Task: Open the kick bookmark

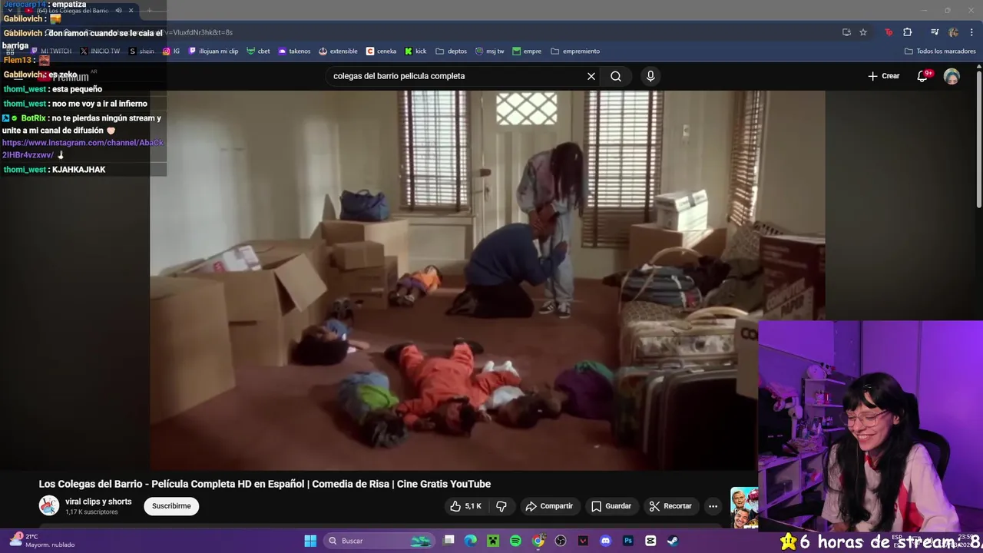Action: 415,51
